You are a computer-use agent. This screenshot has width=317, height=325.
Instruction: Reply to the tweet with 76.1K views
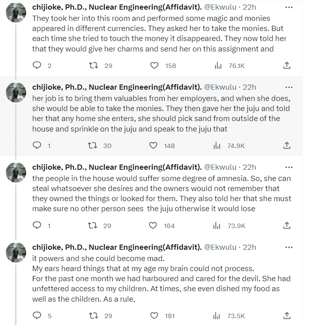click(37, 65)
